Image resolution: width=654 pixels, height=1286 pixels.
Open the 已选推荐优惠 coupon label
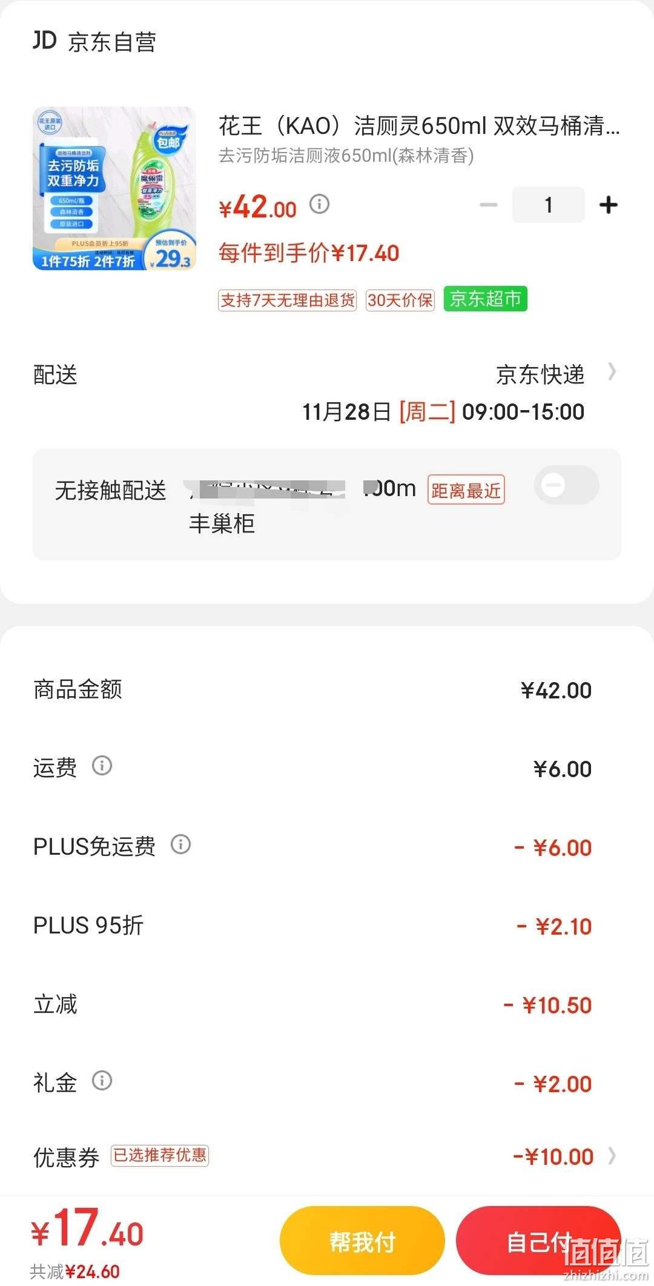(x=160, y=1155)
